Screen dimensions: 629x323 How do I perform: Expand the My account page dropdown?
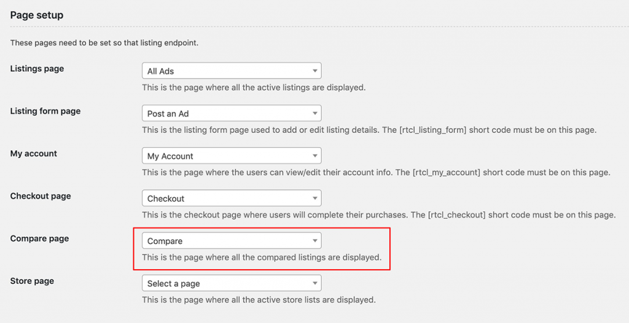pyautogui.click(x=232, y=156)
